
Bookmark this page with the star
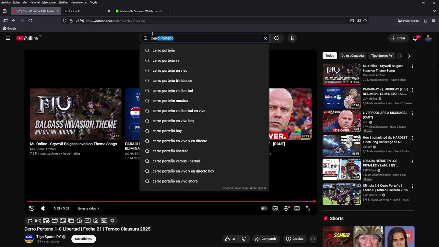(365, 21)
